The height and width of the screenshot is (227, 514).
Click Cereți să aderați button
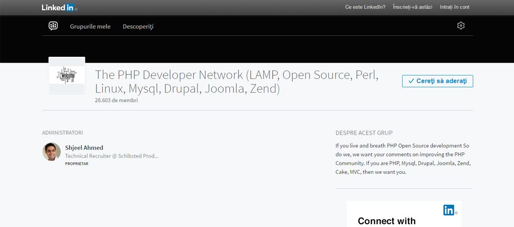point(438,81)
